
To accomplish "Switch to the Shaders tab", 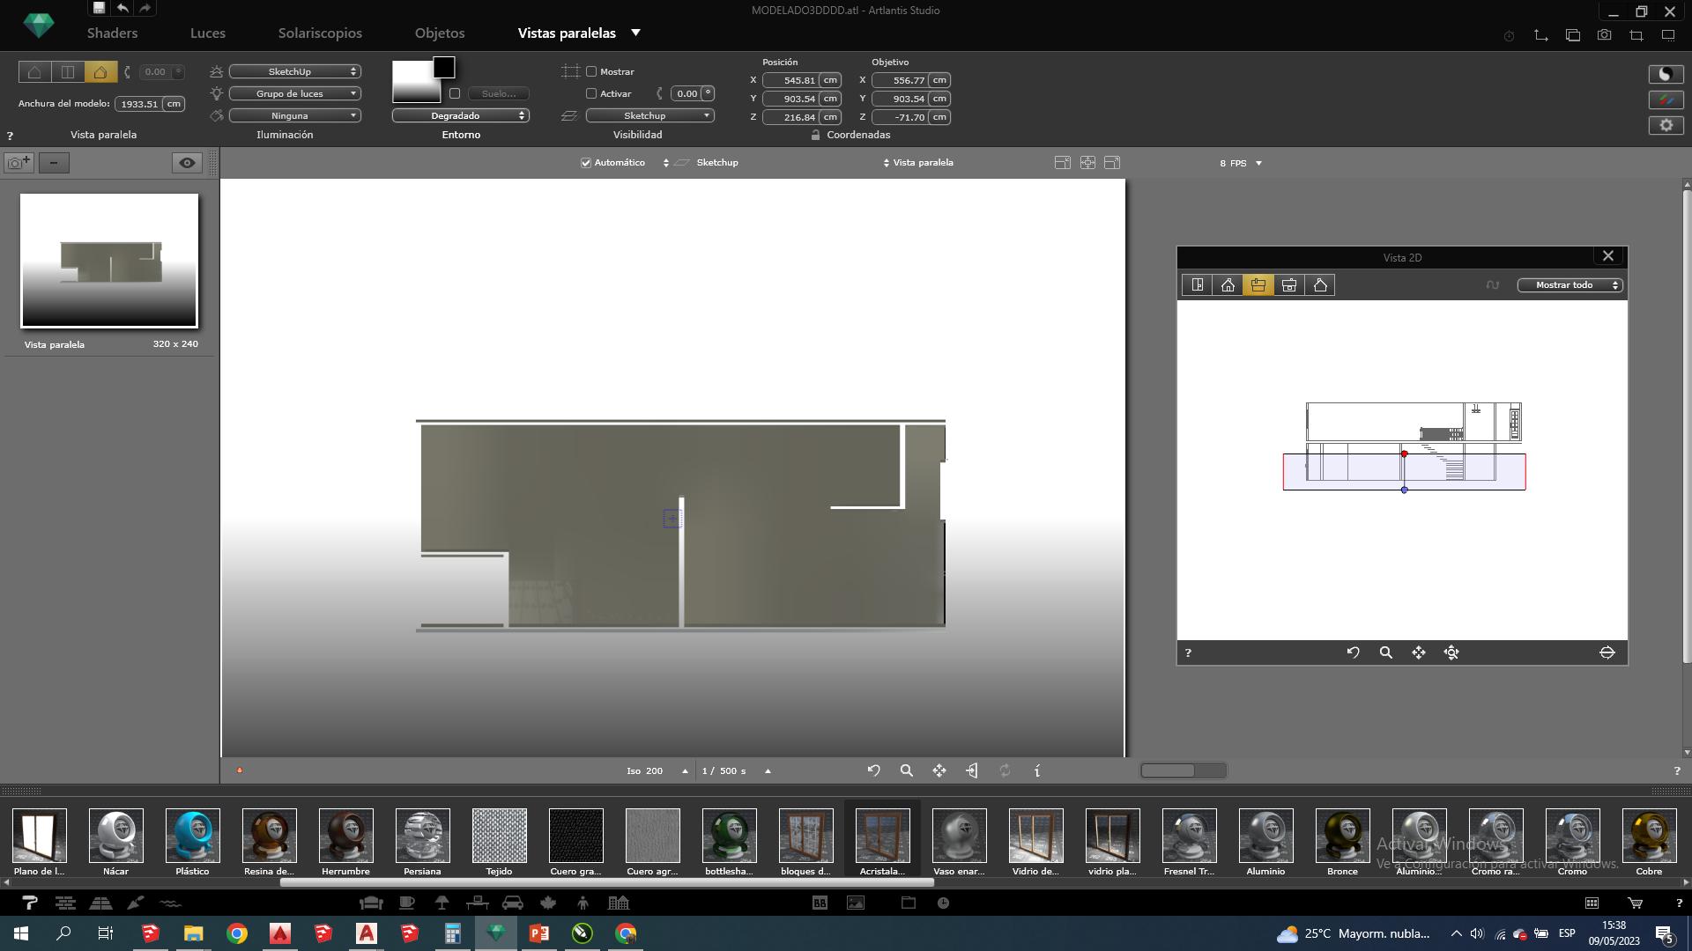I will (x=112, y=33).
